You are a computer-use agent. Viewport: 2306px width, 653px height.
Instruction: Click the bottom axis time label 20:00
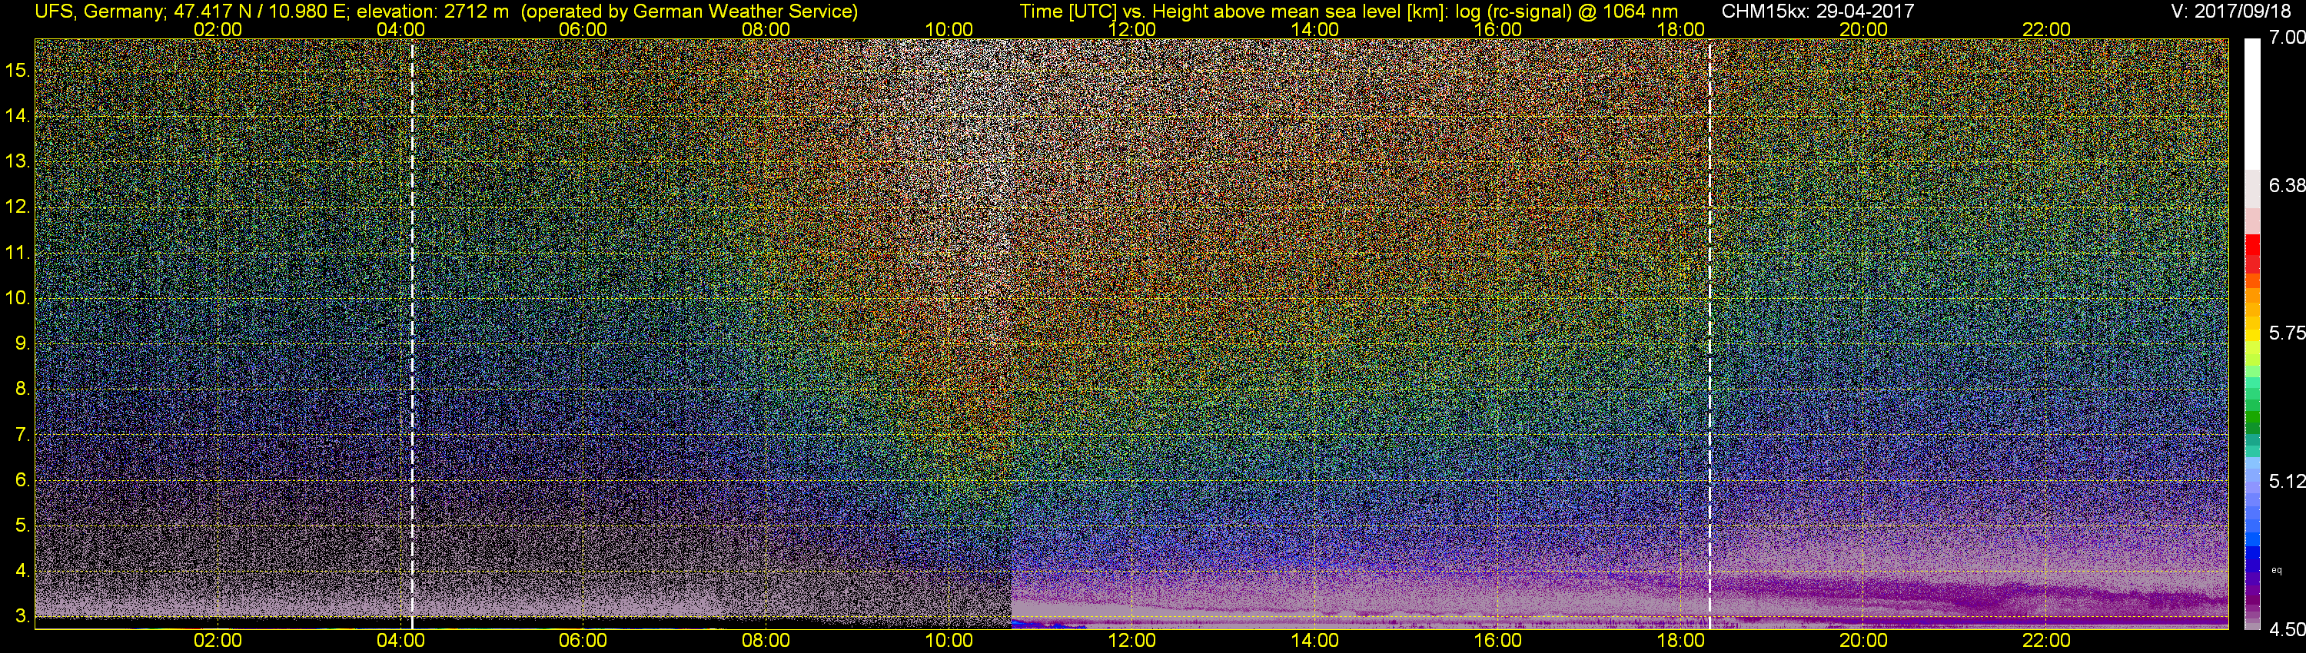tap(1863, 641)
